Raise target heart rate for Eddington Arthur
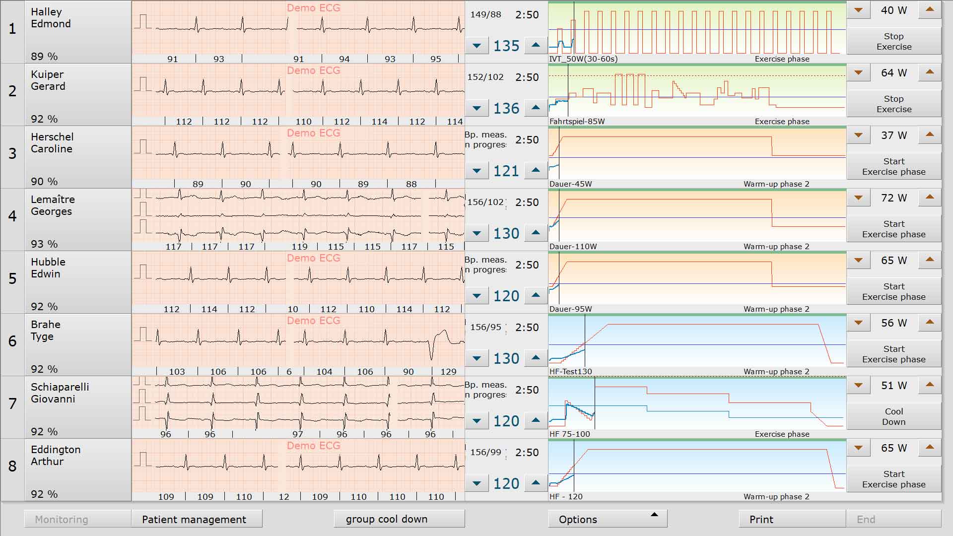 coord(536,483)
